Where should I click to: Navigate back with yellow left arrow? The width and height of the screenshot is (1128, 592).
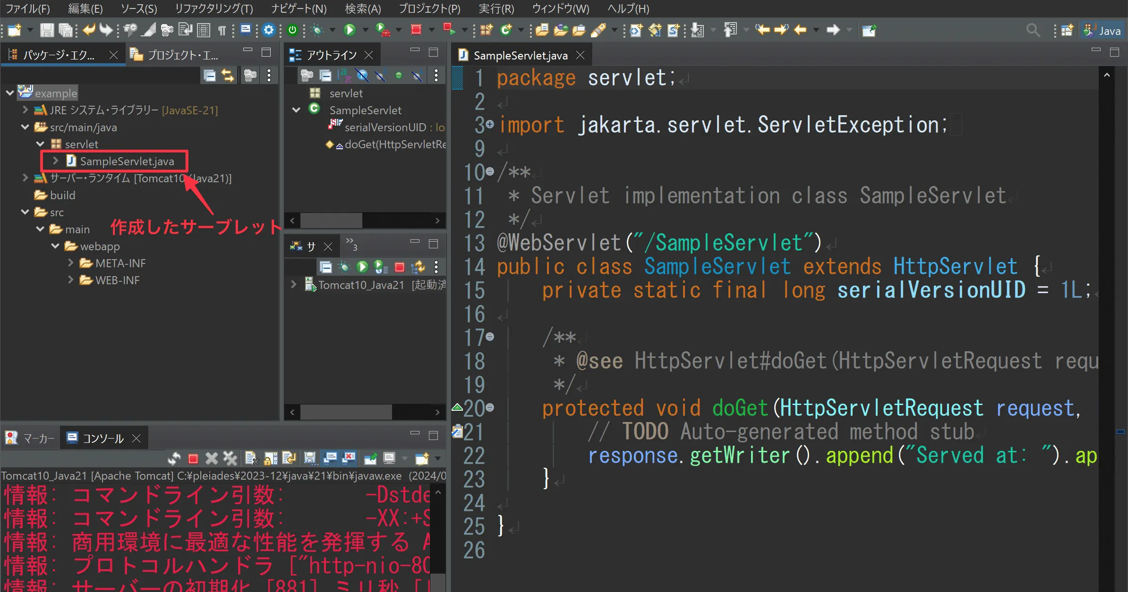tap(800, 30)
